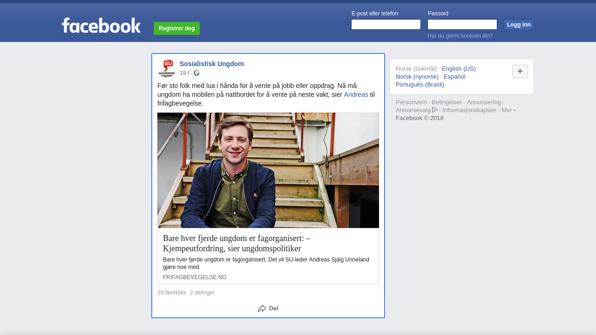Screen dimensions: 596x335
Task: Focus the Passord input field
Action: click(462, 25)
